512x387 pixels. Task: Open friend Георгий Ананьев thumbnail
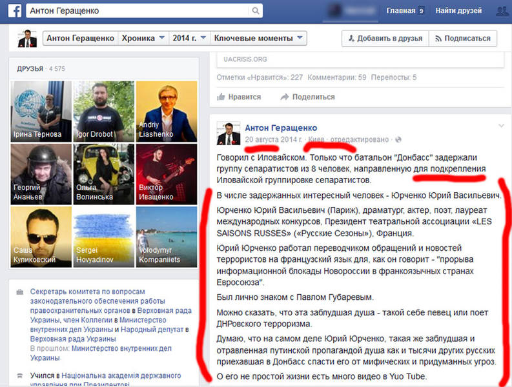pos(41,174)
